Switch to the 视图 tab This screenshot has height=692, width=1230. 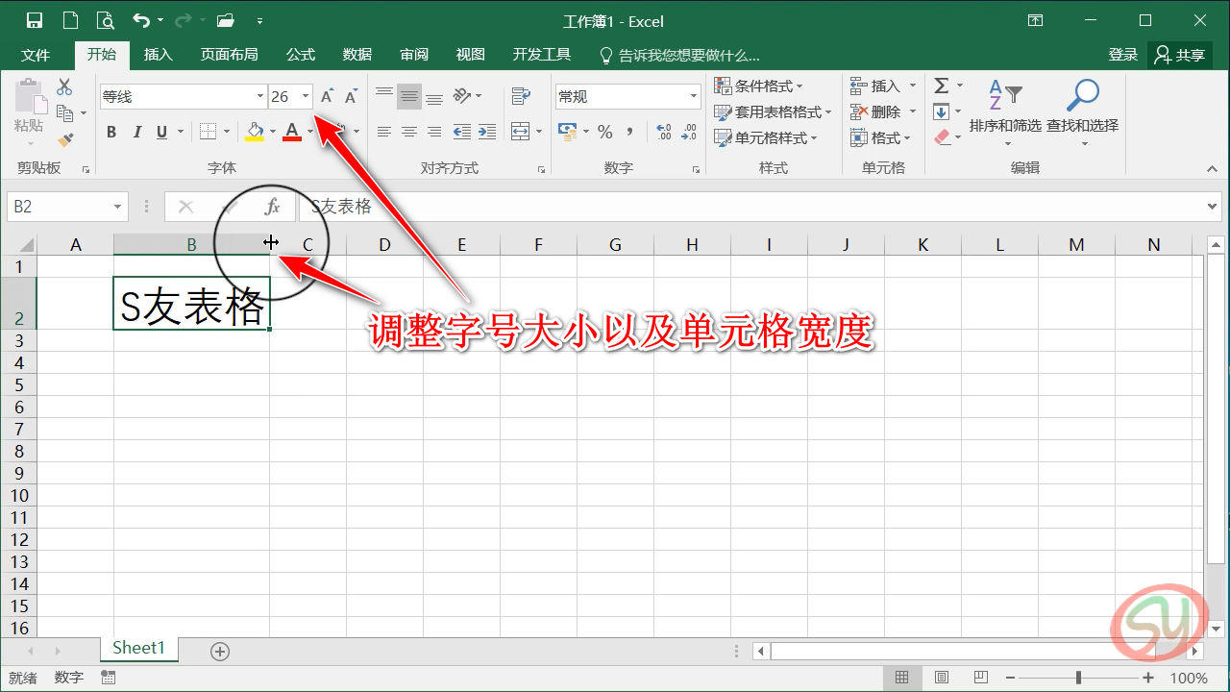(471, 55)
